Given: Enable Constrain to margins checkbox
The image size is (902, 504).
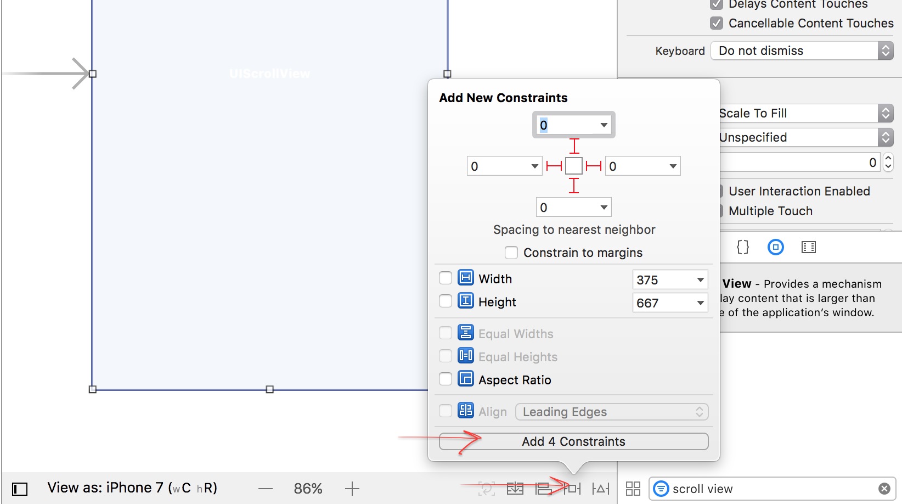Looking at the screenshot, I should coord(511,253).
